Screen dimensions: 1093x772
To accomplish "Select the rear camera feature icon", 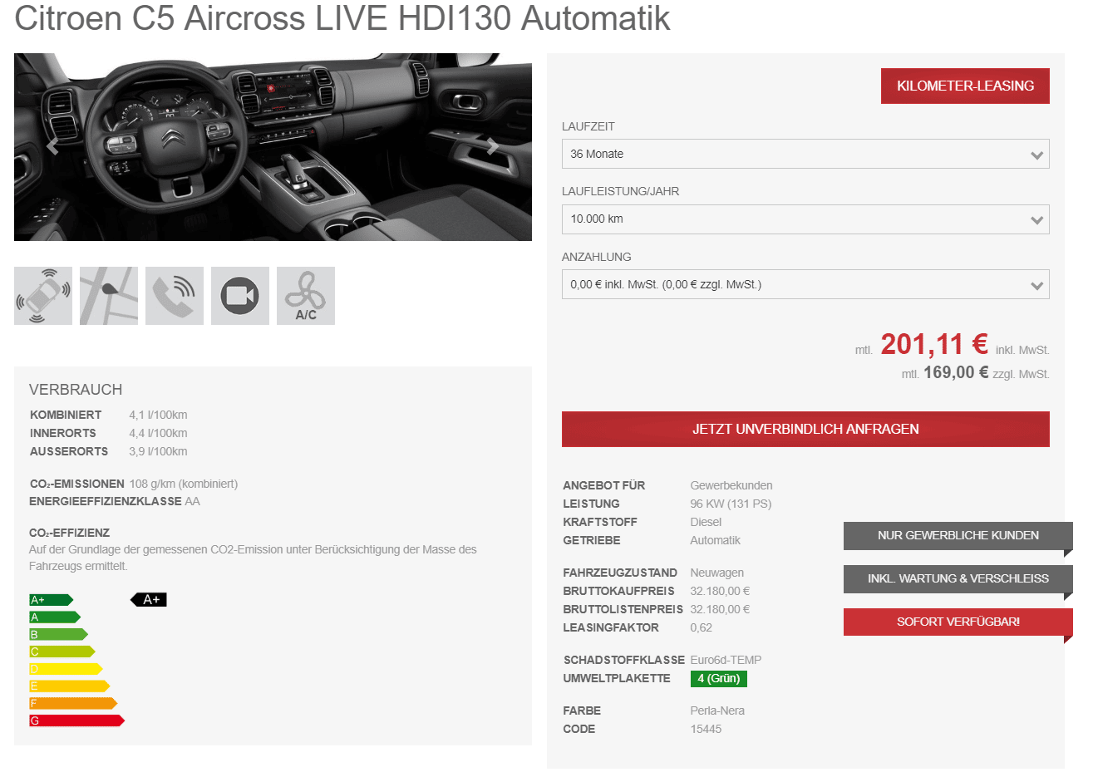I will 240,296.
